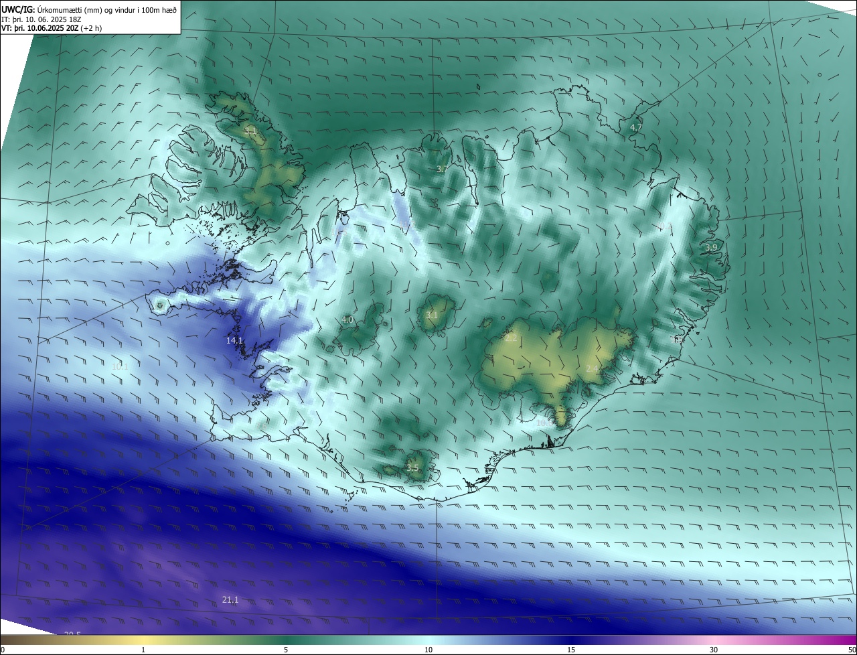This screenshot has width=857, height=655.
Task: Click the 3.5 value label on the southern glacier
Action: (412, 468)
